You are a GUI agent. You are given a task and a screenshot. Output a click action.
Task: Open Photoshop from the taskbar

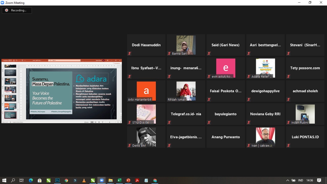[x=57, y=180]
